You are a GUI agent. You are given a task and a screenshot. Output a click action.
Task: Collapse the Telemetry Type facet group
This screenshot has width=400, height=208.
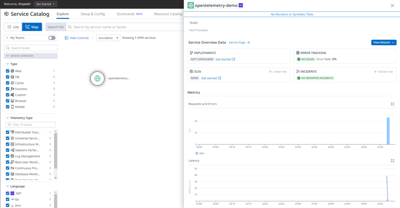click(x=7, y=118)
